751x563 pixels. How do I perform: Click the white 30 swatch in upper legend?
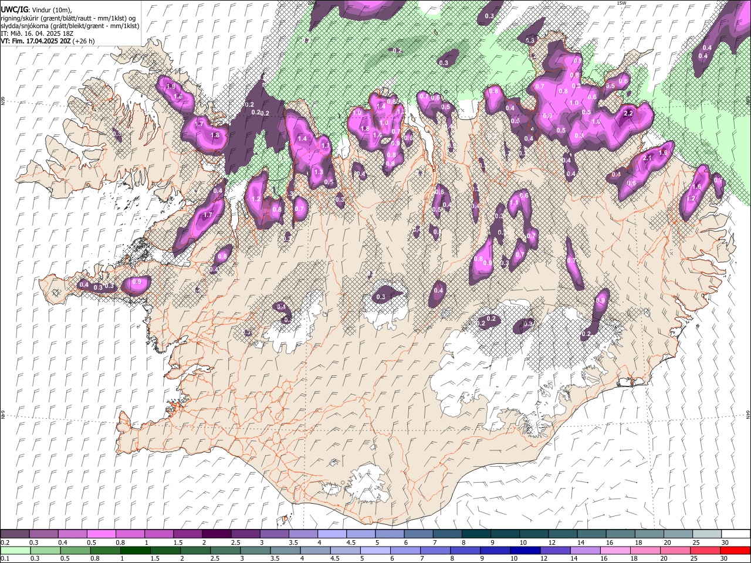(735, 534)
